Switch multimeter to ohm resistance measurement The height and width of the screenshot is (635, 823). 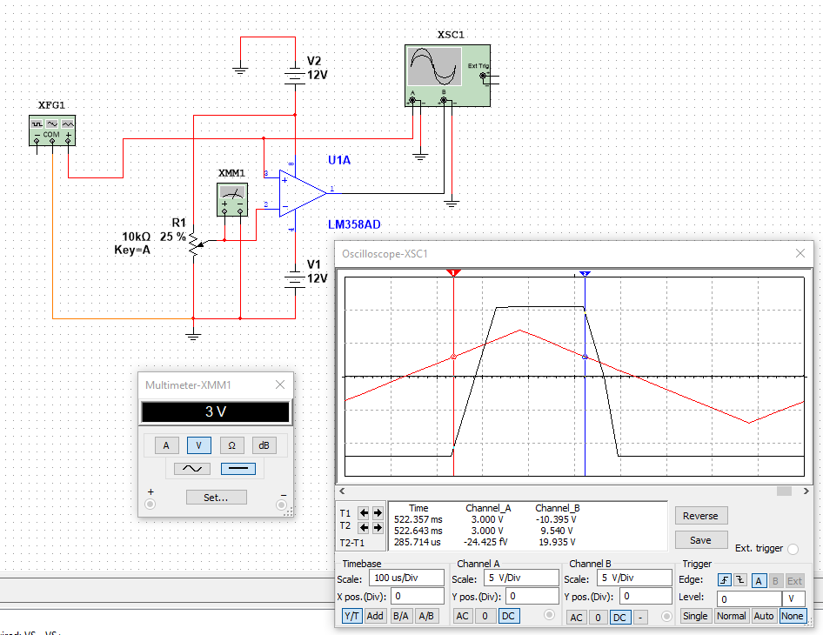pos(231,445)
